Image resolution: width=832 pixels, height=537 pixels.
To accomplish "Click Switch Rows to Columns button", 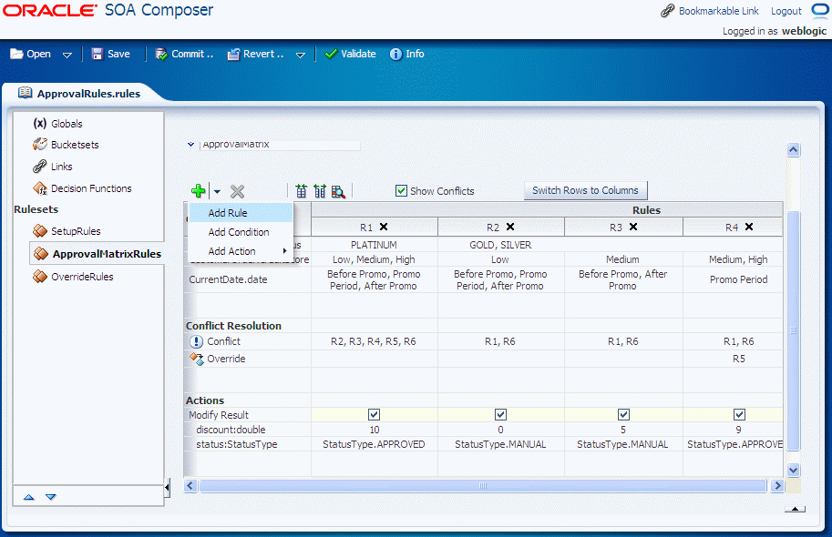I will tap(585, 190).
